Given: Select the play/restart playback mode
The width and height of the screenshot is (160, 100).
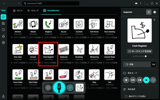Looking at the screenshot, I should [126, 80].
